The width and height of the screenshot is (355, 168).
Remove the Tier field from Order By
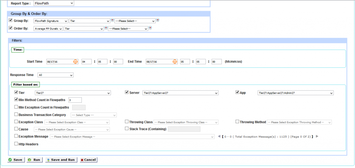[106, 28]
